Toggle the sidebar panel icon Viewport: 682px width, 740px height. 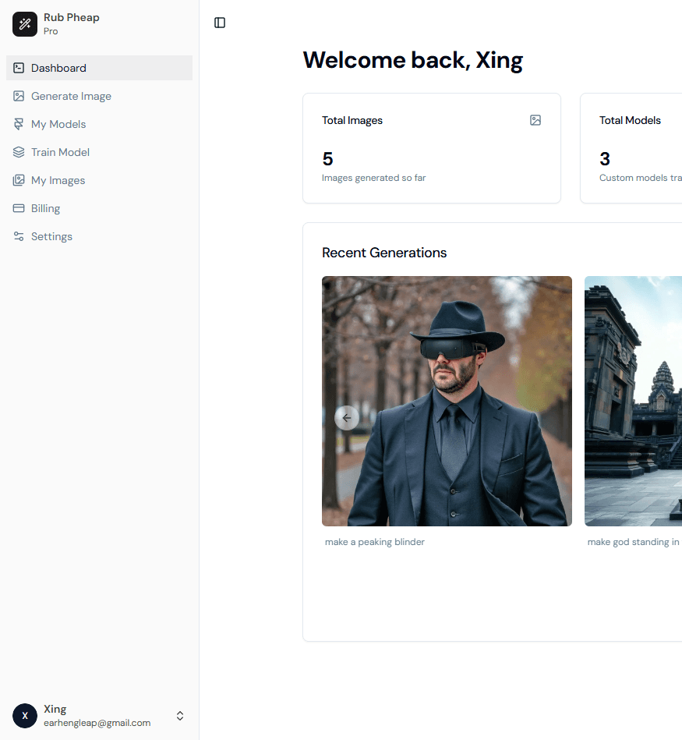coord(220,23)
